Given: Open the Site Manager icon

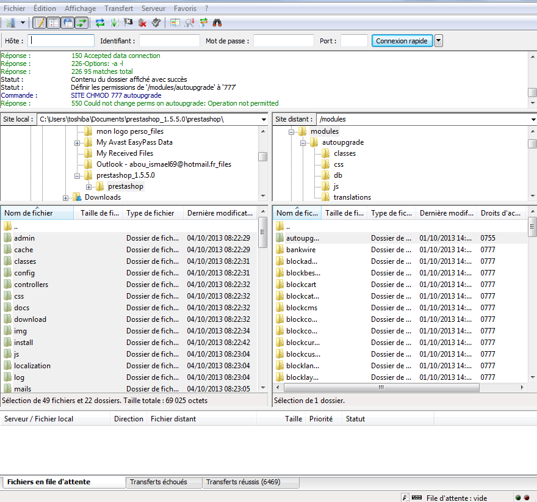Looking at the screenshot, I should (x=10, y=23).
